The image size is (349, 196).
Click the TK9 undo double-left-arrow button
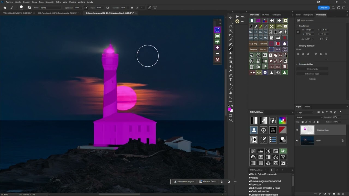(x=272, y=20)
